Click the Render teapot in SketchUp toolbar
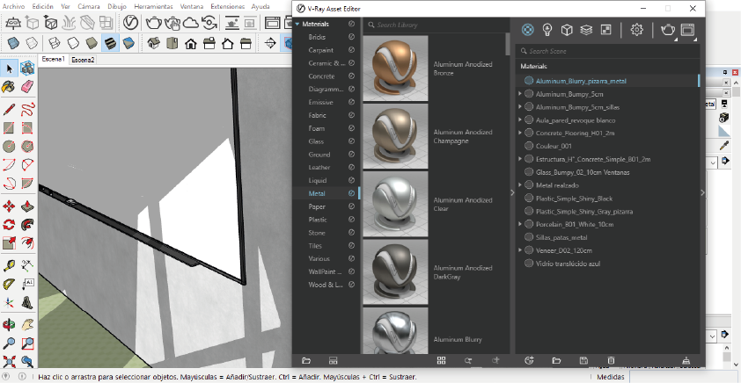The height and width of the screenshot is (383, 741). (154, 22)
